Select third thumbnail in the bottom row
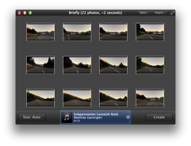191x146 pixels. (x=113, y=98)
